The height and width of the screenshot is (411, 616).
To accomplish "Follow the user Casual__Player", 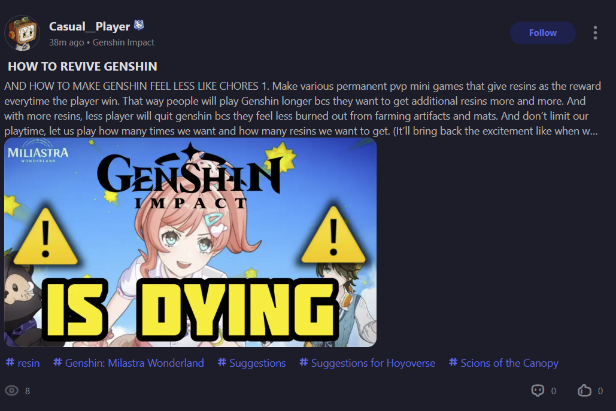I will click(x=542, y=33).
